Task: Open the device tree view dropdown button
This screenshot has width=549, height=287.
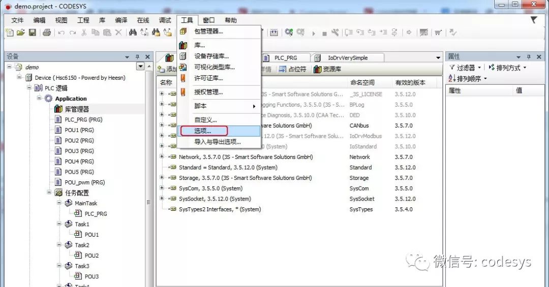Action: (140, 66)
